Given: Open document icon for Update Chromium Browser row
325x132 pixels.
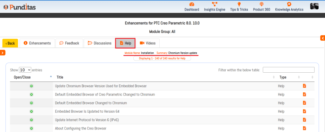Looking at the screenshot, I should pos(304,86).
